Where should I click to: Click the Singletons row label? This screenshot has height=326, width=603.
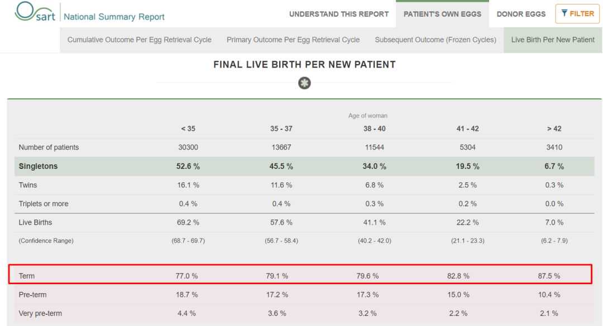[39, 166]
